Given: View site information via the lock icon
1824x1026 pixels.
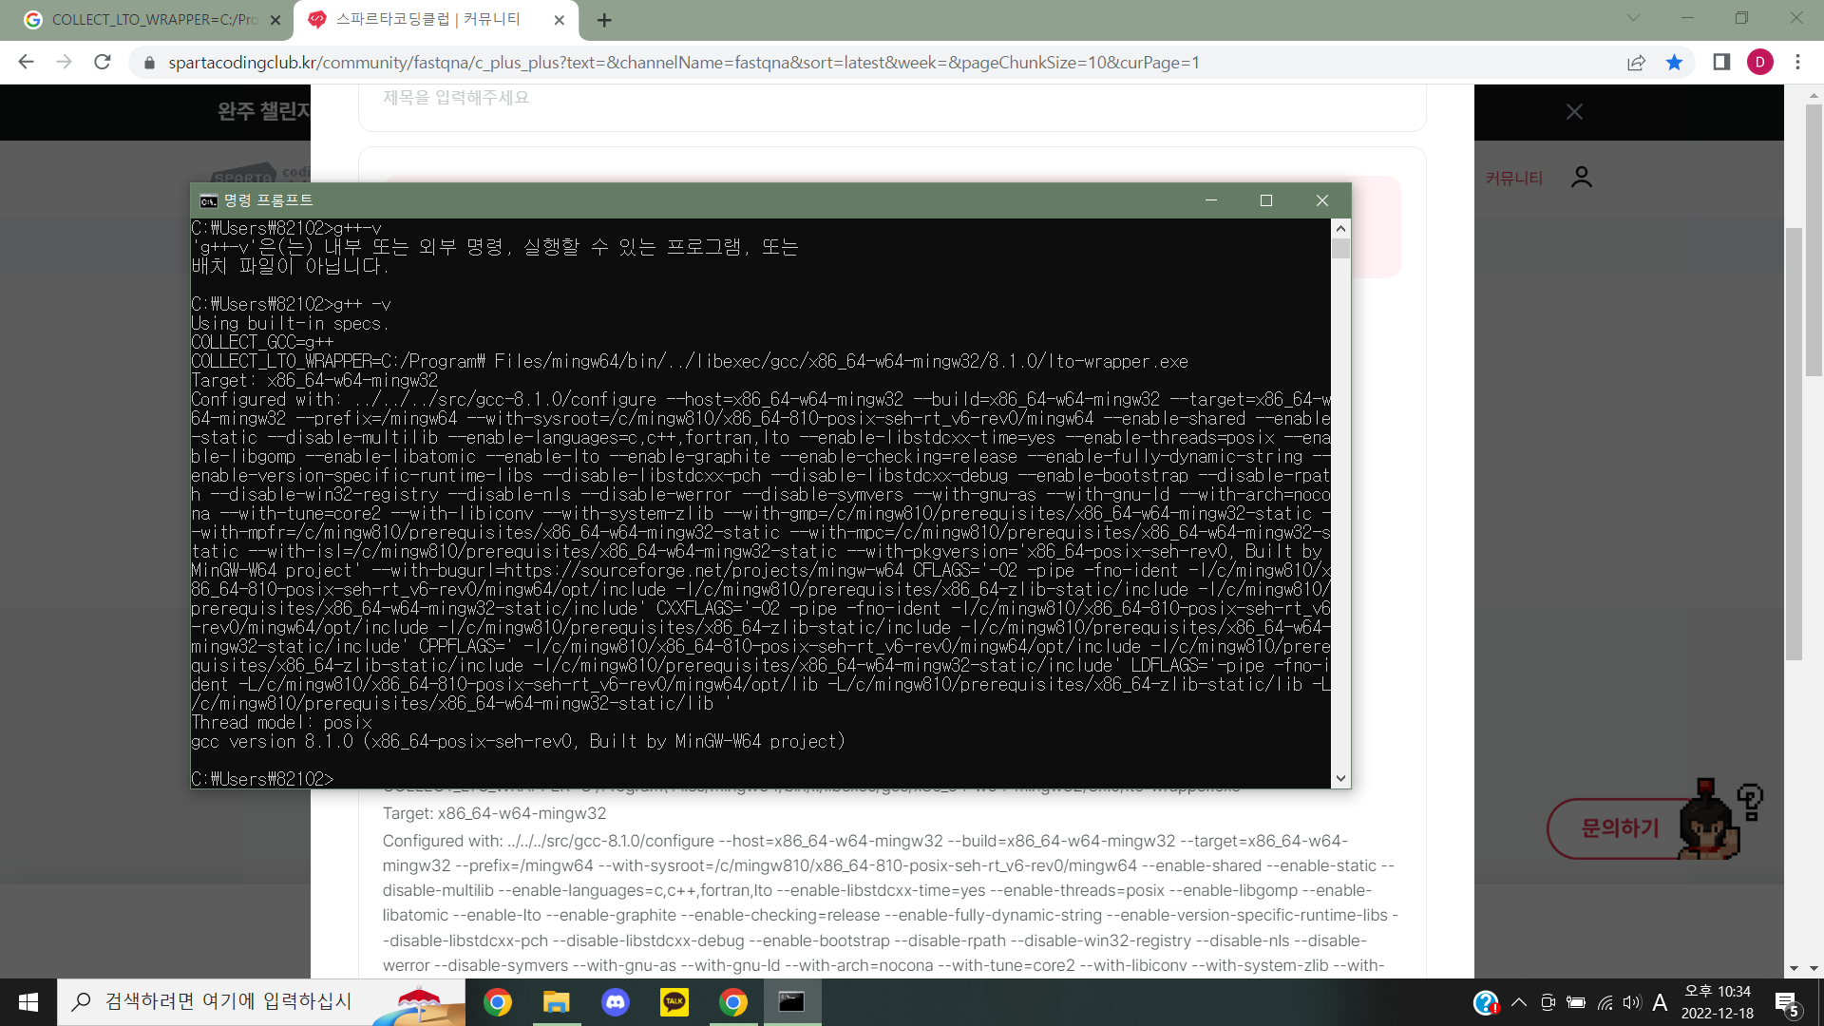Looking at the screenshot, I should tap(149, 63).
